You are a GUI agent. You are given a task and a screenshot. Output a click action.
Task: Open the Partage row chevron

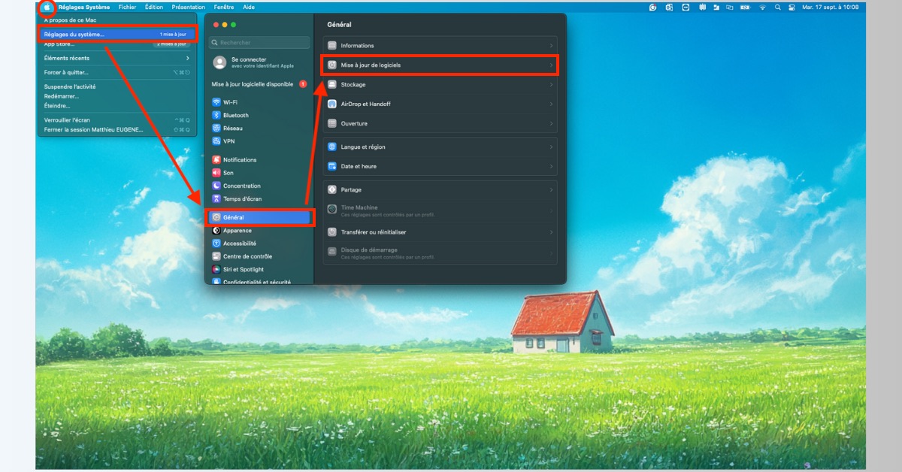(551, 190)
